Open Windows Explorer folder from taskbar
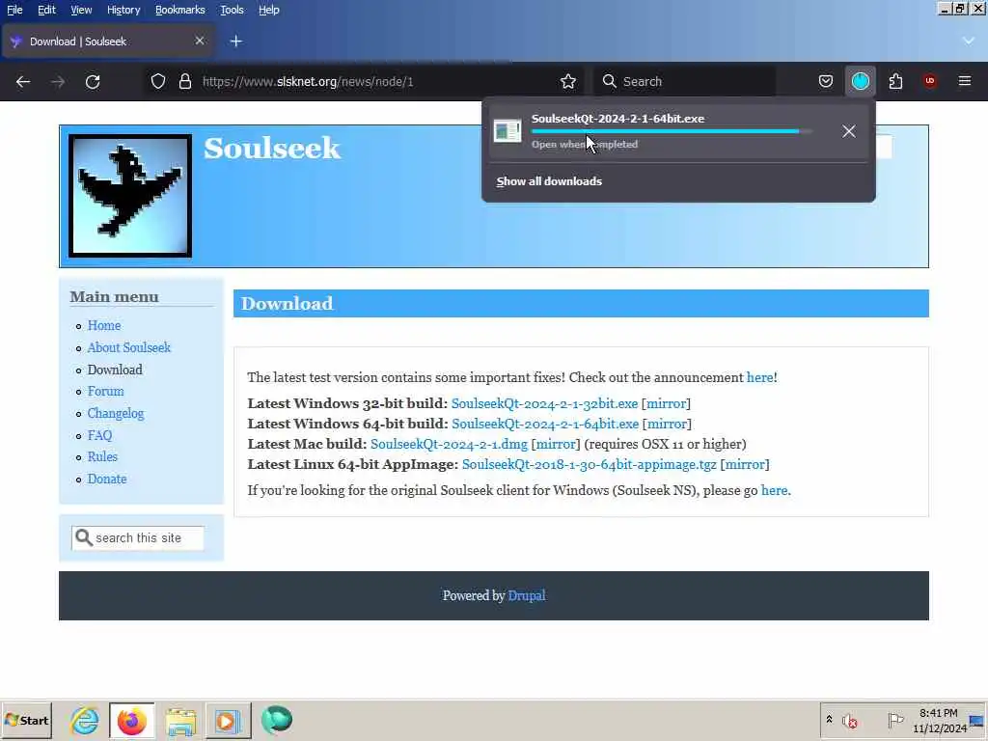This screenshot has height=741, width=988. coord(180,720)
